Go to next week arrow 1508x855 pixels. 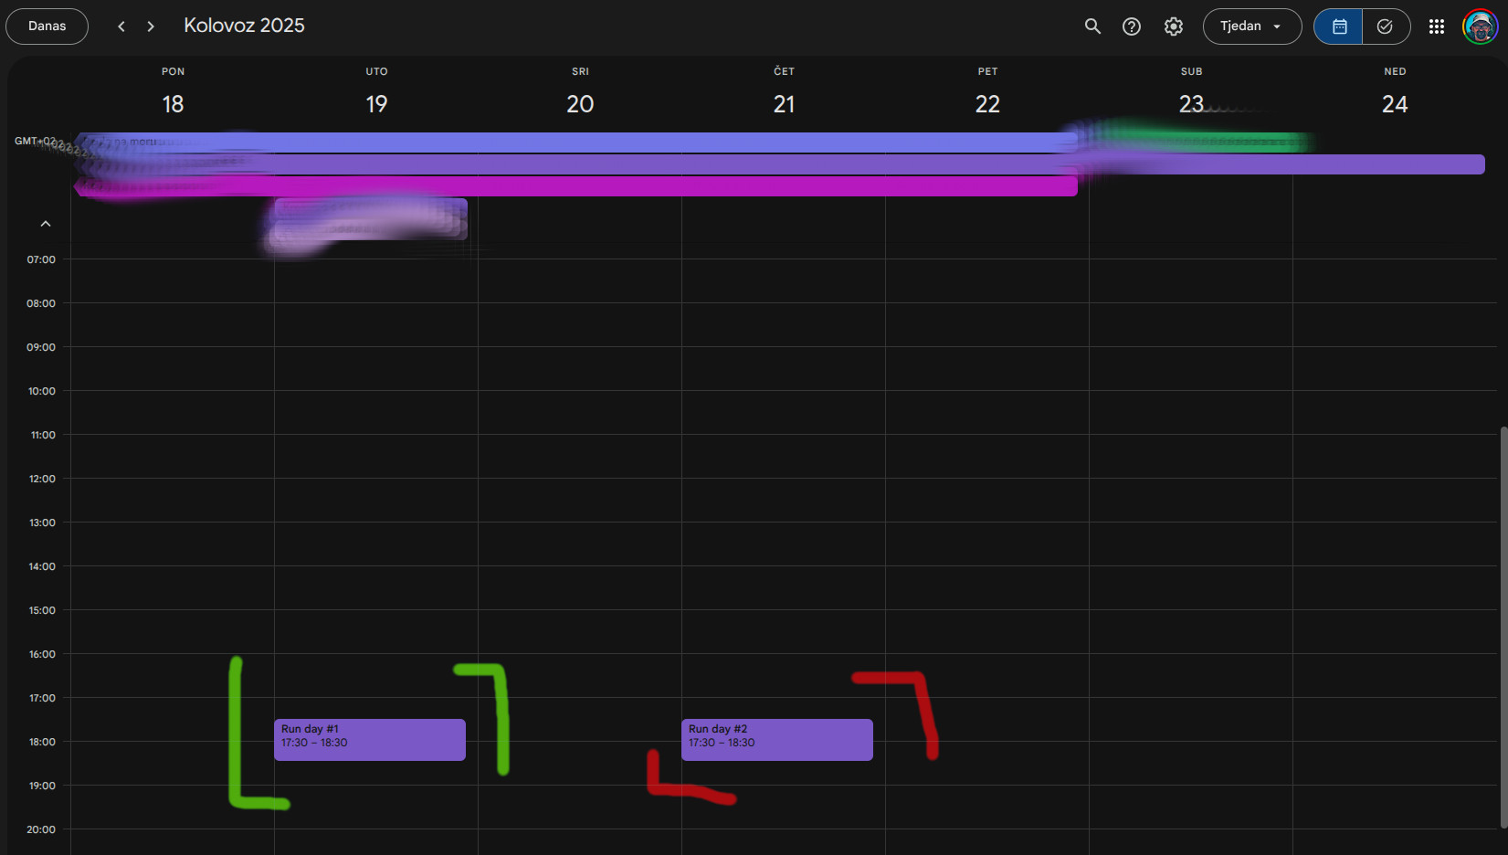[x=151, y=26]
